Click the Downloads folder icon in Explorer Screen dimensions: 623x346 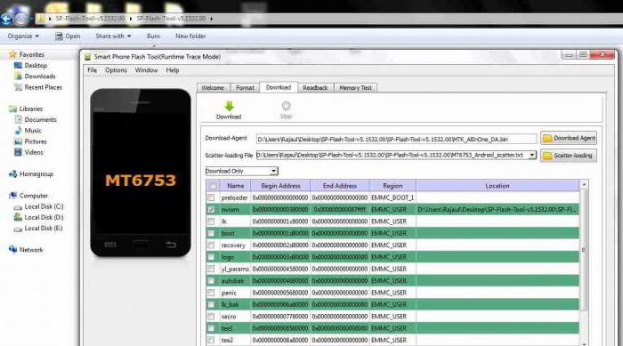point(18,76)
